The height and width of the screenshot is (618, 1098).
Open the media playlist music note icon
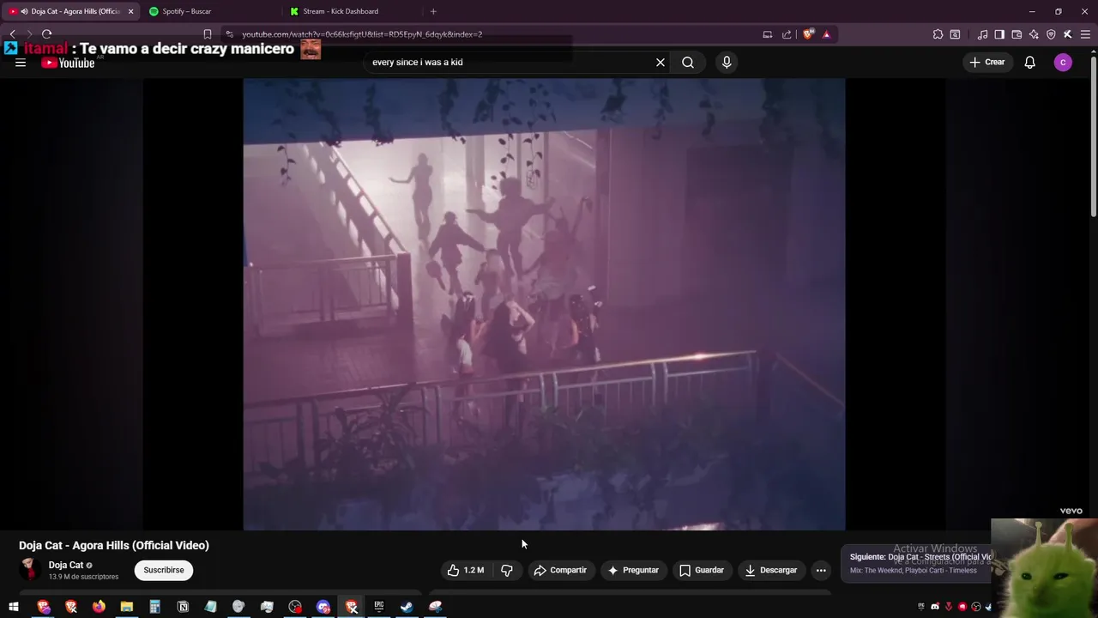[x=982, y=34]
